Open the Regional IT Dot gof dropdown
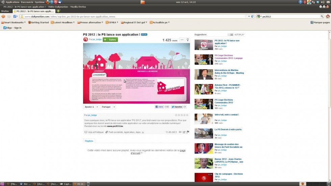 [134, 22]
